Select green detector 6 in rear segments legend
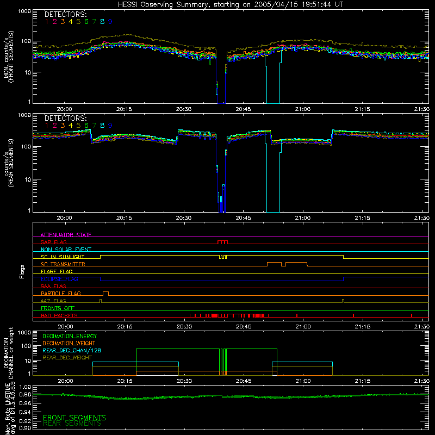This screenshot has height=435, width=435. click(x=86, y=126)
